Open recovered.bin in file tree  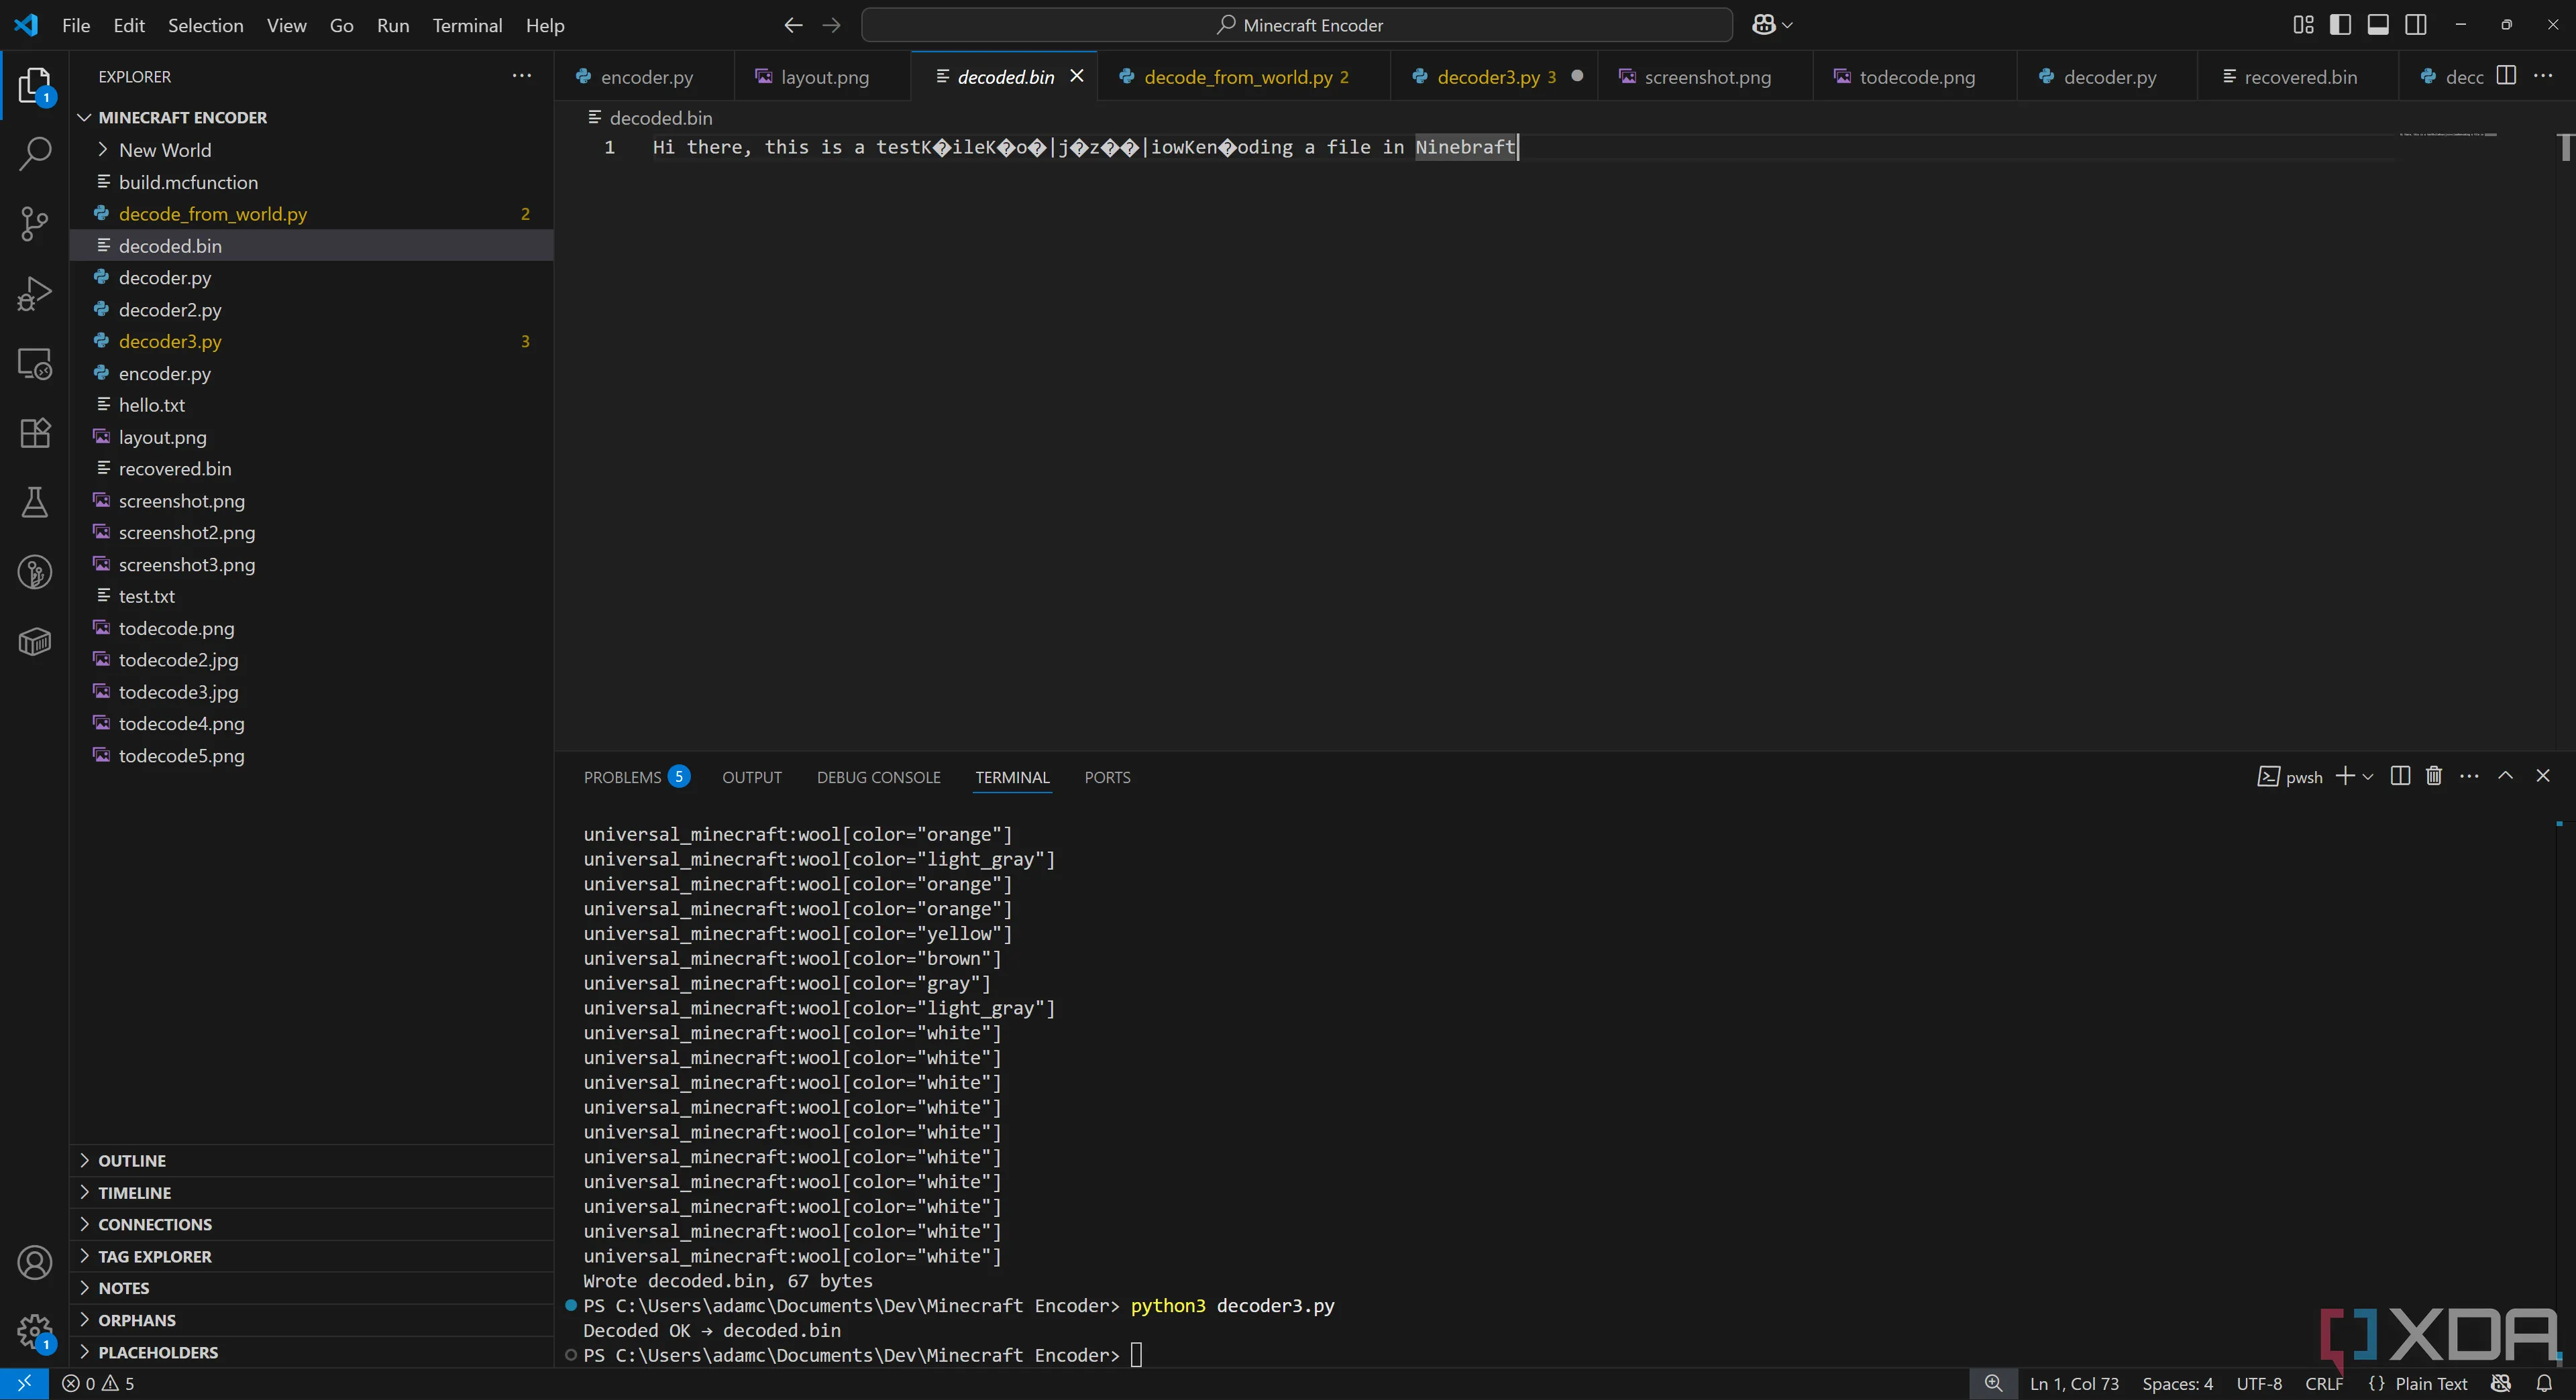click(312, 469)
